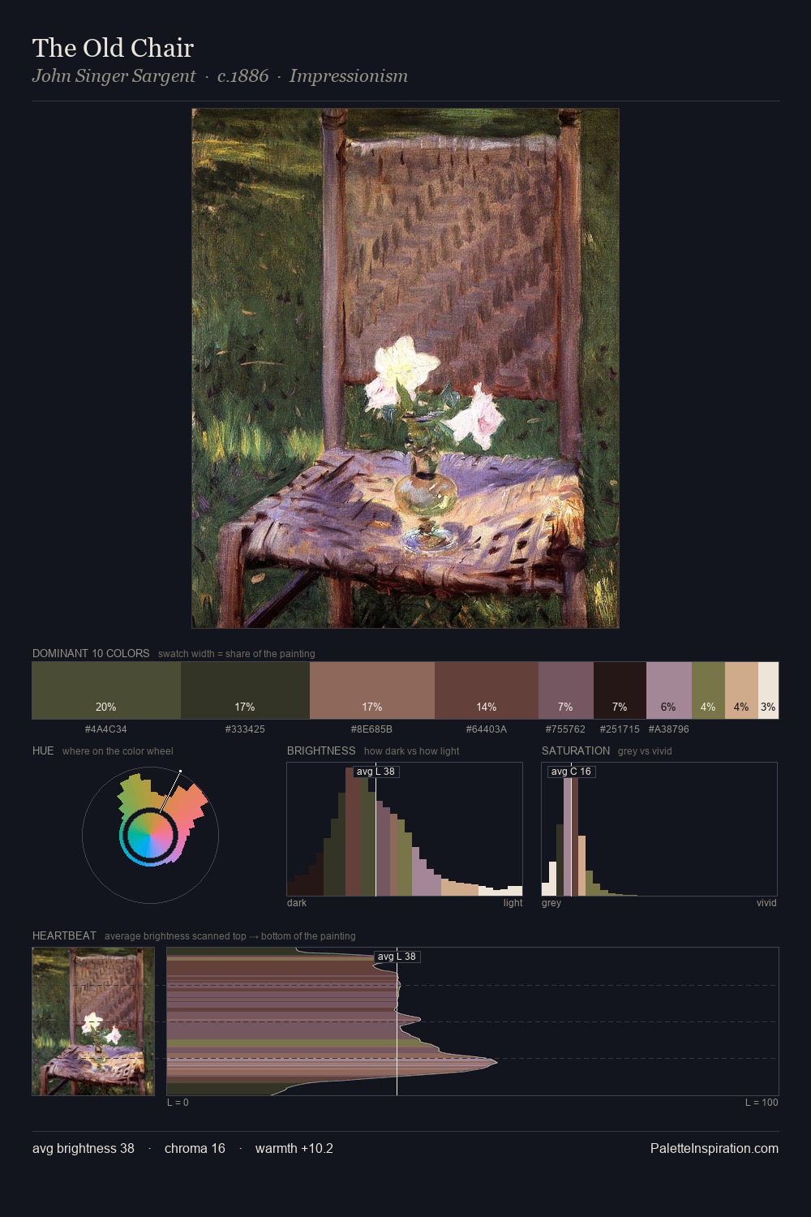Click the grey axis label

(551, 903)
